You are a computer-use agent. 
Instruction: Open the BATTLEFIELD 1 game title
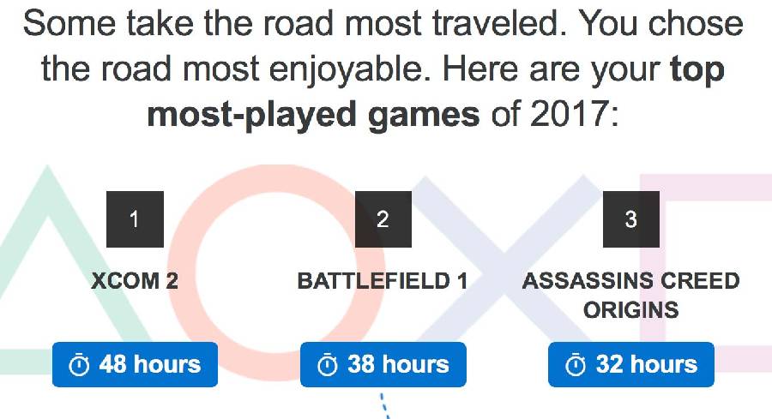(383, 281)
